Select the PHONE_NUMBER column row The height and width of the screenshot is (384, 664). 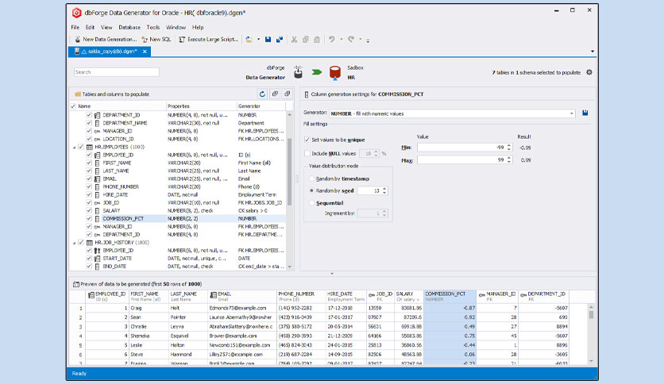pyautogui.click(x=178, y=187)
